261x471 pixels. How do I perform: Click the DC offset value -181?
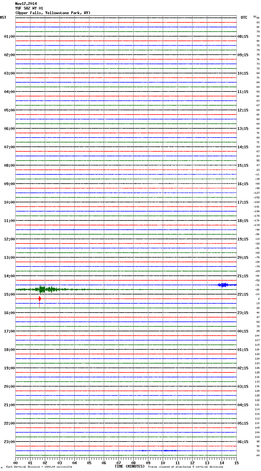(x=257, y=207)
